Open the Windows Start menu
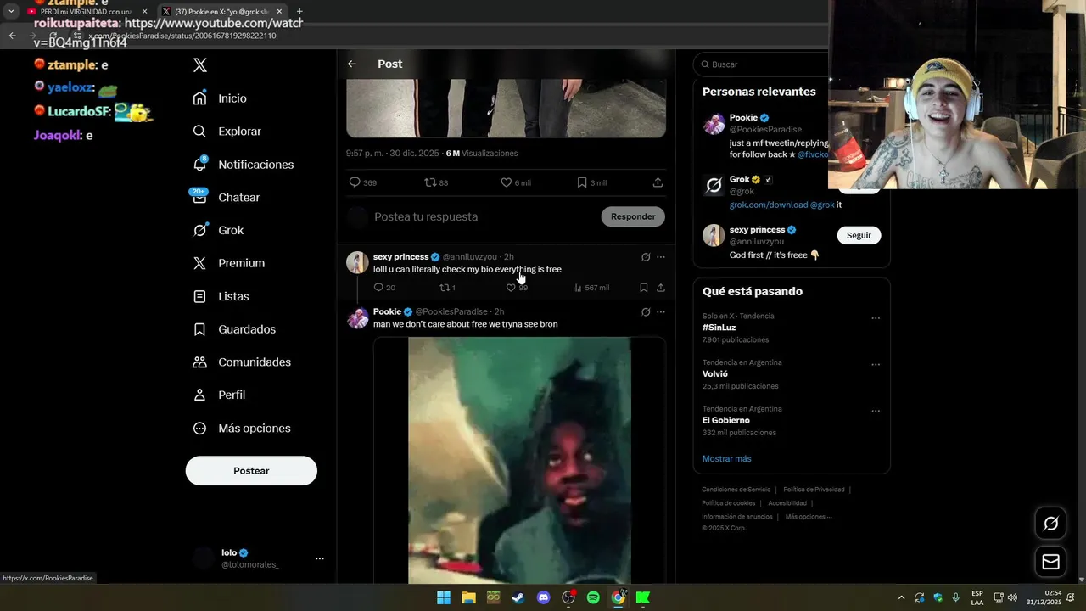The height and width of the screenshot is (611, 1086). point(444,597)
